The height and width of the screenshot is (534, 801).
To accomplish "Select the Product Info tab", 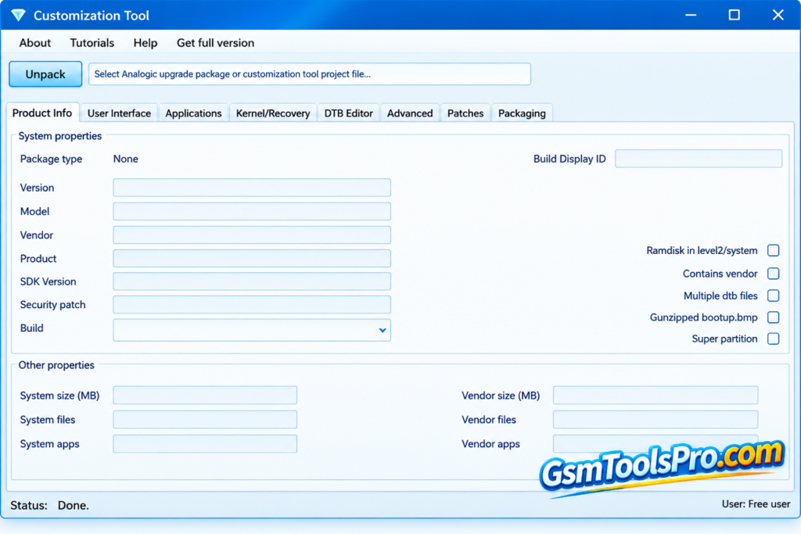I will pos(42,113).
